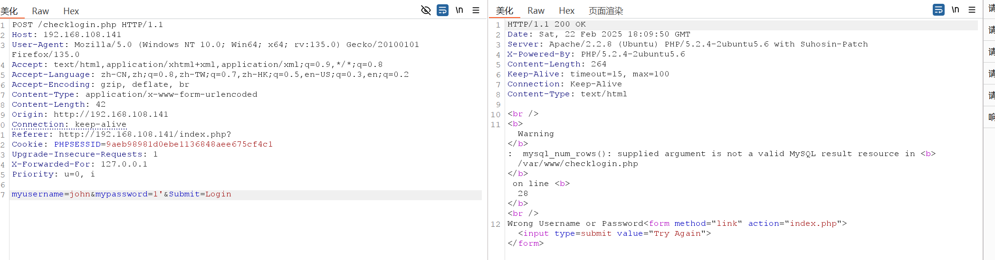
Task: Switch to the request Raw tab
Action: [40, 11]
